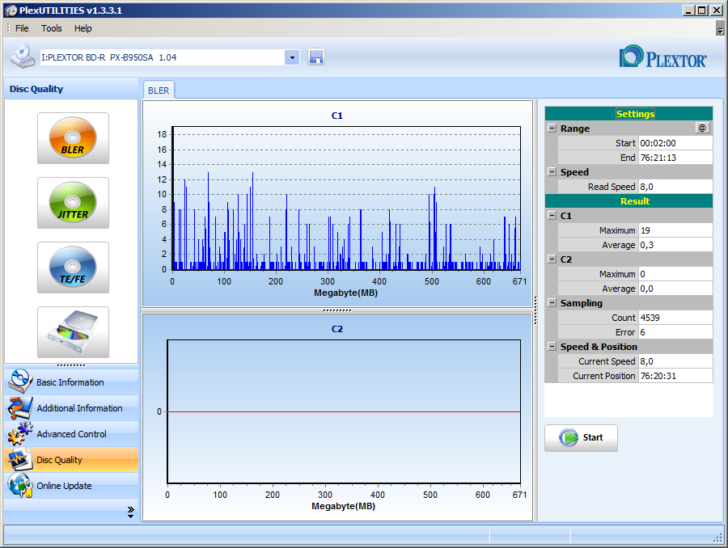Open the Tools menu

pyautogui.click(x=52, y=28)
